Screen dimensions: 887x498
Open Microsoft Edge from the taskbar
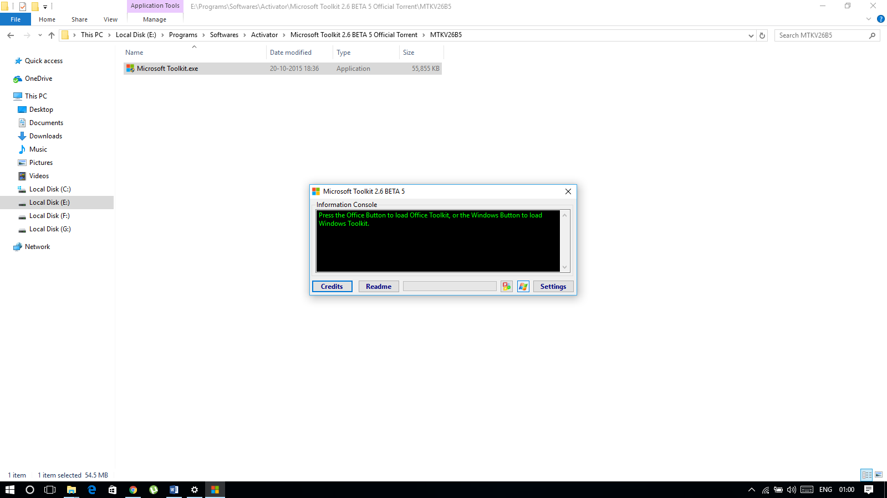coord(92,489)
